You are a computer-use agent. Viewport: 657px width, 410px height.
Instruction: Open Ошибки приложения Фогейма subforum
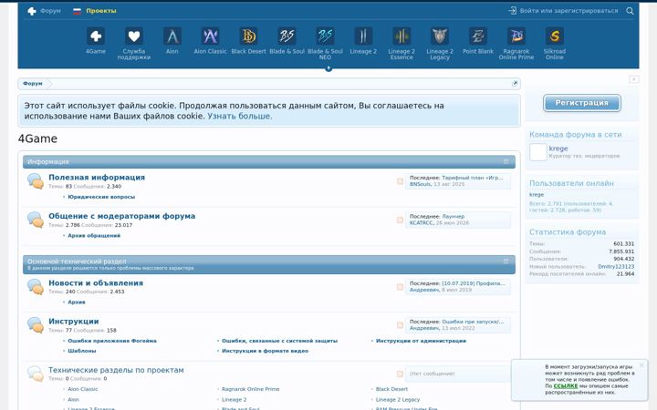pyautogui.click(x=112, y=341)
